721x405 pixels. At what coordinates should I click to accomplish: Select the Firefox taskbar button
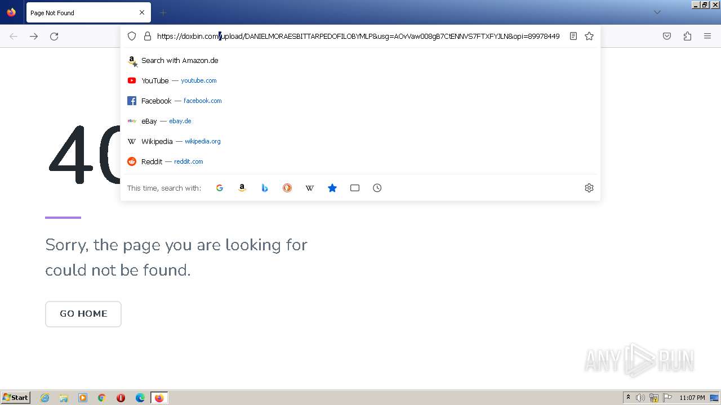(x=159, y=398)
